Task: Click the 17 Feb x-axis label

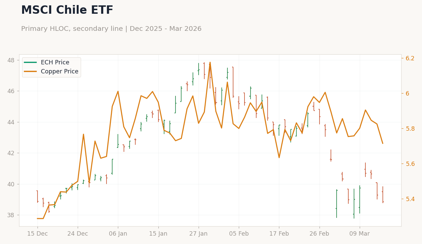Action: pyautogui.click(x=279, y=234)
